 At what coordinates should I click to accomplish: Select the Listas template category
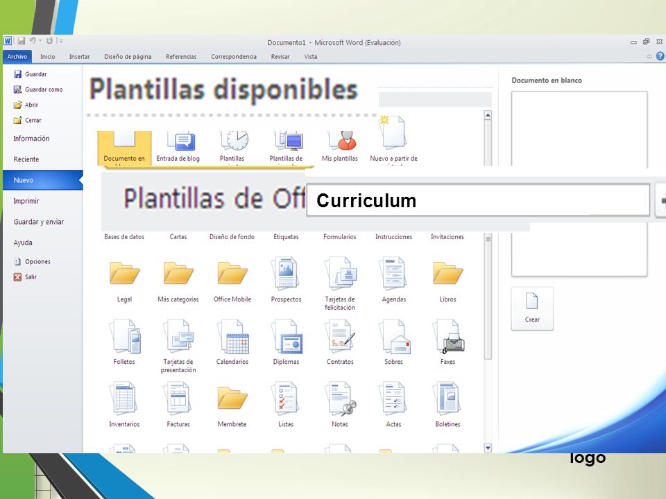[286, 404]
